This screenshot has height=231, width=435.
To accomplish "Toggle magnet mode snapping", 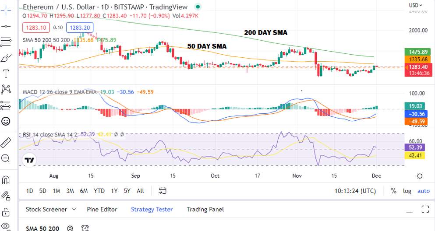I will click(x=6, y=180).
